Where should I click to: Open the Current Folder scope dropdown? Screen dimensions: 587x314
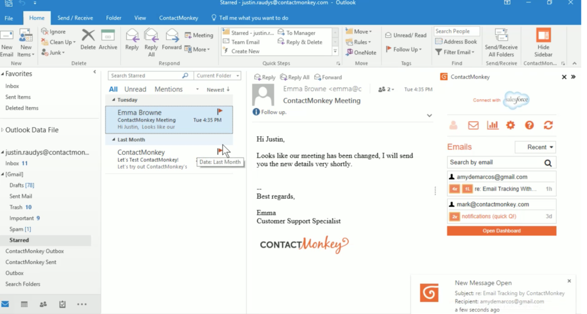(217, 76)
